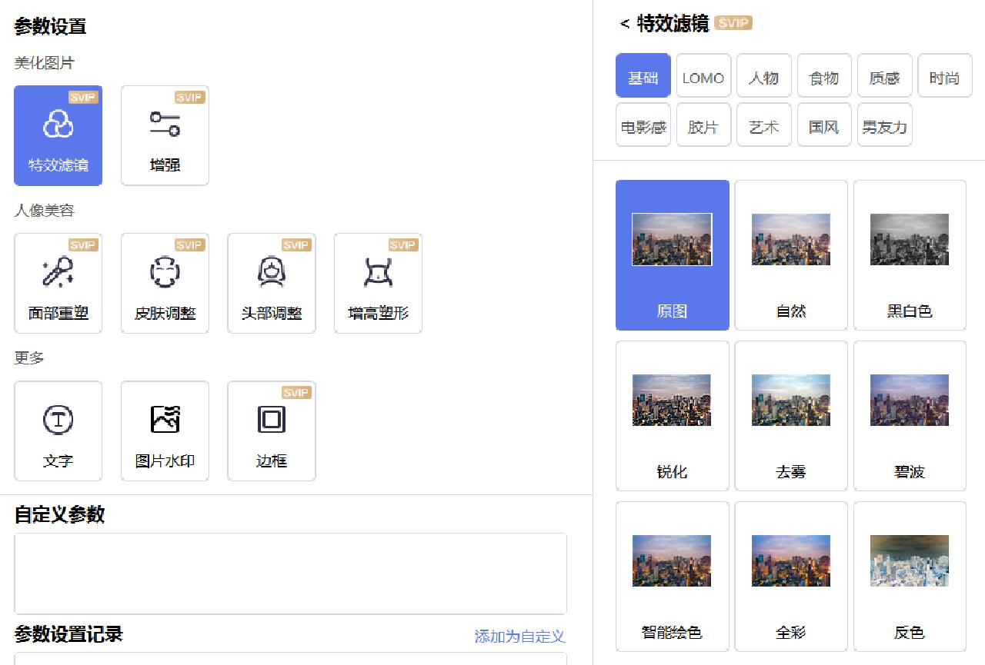Switch to the LOMO filter tab
This screenshot has width=985, height=665.
pos(703,75)
